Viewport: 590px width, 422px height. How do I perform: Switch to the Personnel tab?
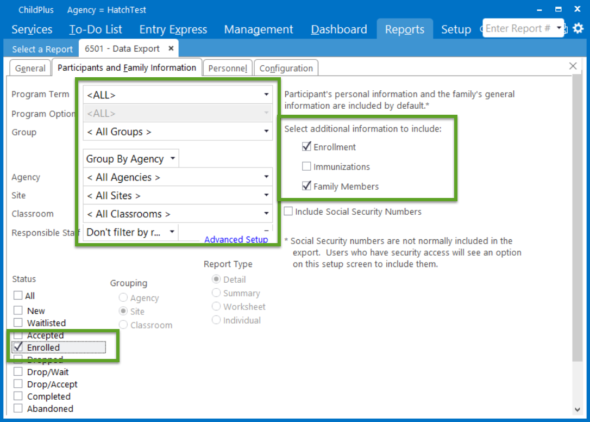228,68
